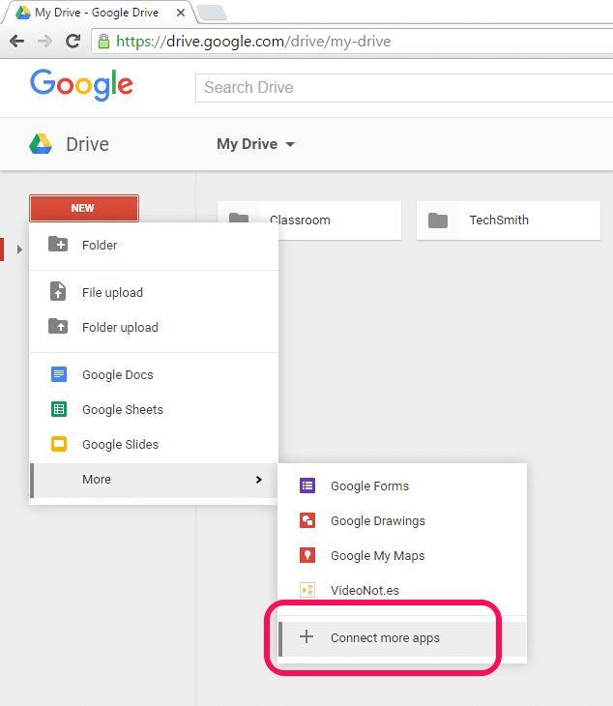Create a new Google Sheets spreadsheet
Viewport: 613px width, 706px height.
(154, 409)
